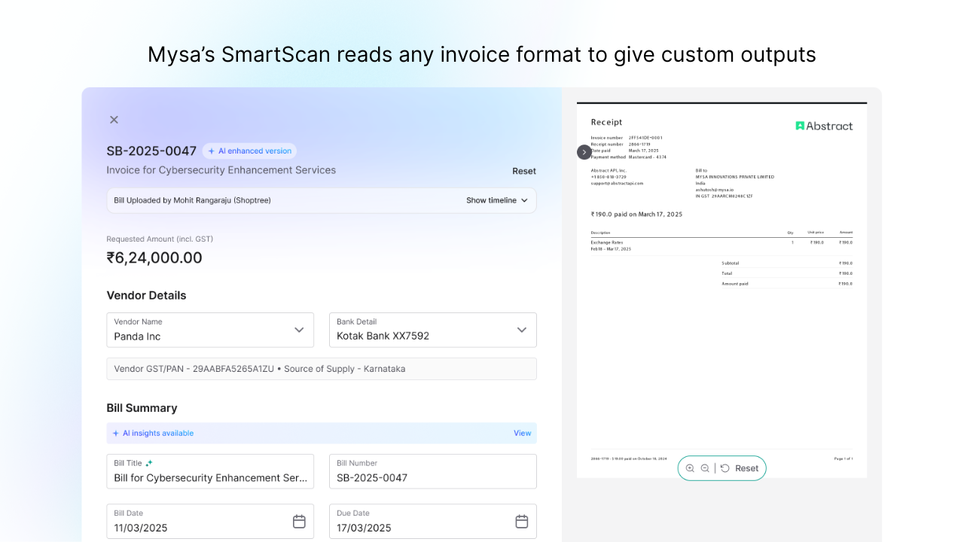
Task: Click the Bill Summary section heading
Action: click(142, 408)
